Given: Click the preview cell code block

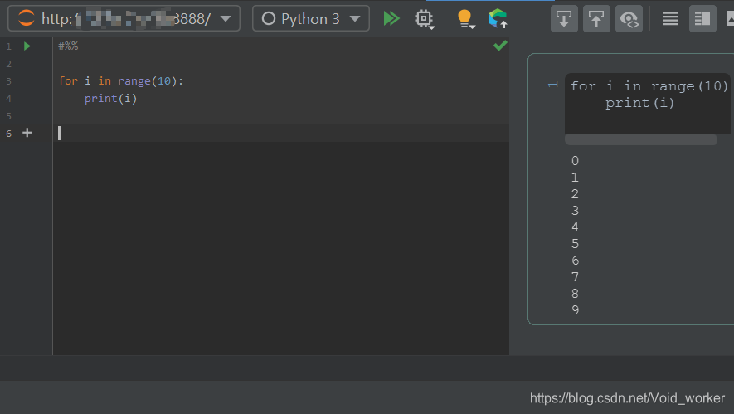Looking at the screenshot, I should (647, 104).
